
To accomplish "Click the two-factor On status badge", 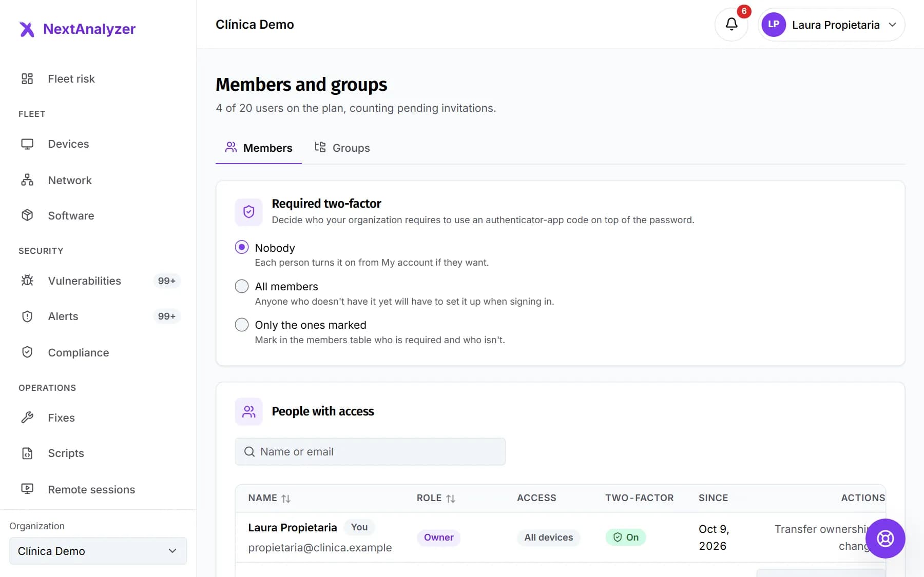I will point(626,538).
